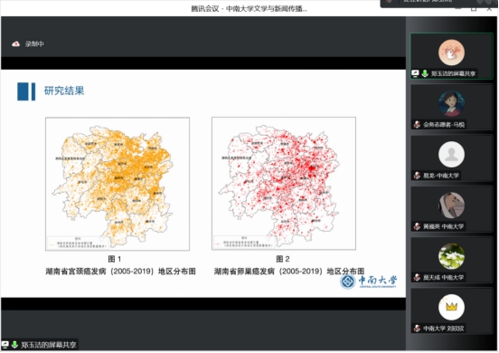
Task: Click muted microphone icon beside 恩龙-中南大学
Action: tap(418, 176)
